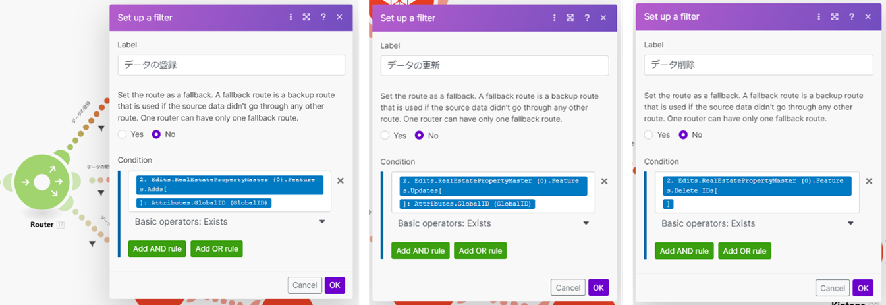Click Label field containing データの更新

pos(495,65)
